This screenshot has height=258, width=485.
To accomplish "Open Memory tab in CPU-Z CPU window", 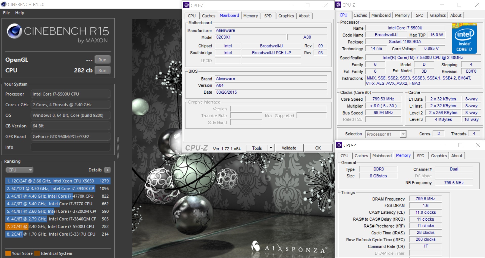I will (x=402, y=15).
